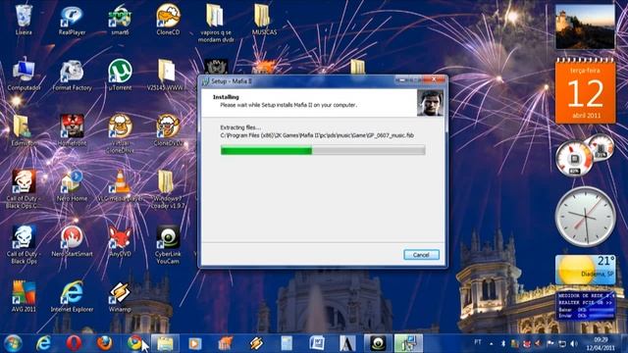Image resolution: width=628 pixels, height=353 pixels.
Task: Open Call of Duty Black Ops C desktop shortcut
Action: coord(24,188)
